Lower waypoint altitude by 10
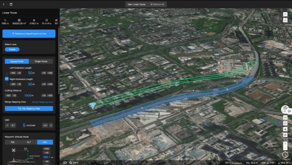 pyautogui.click(x=47, y=161)
